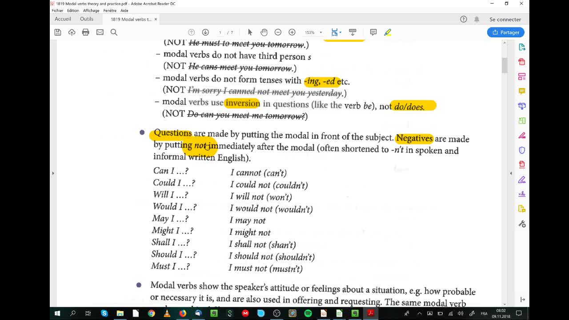This screenshot has width=569, height=320.
Task: Switch to the Outils tab
Action: coord(87,19)
